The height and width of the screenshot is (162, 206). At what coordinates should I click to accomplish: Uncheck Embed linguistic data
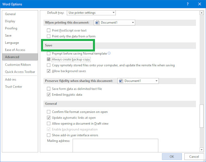49,94
